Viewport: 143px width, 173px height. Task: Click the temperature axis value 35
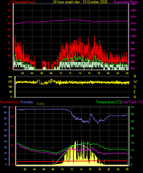[132, 114]
